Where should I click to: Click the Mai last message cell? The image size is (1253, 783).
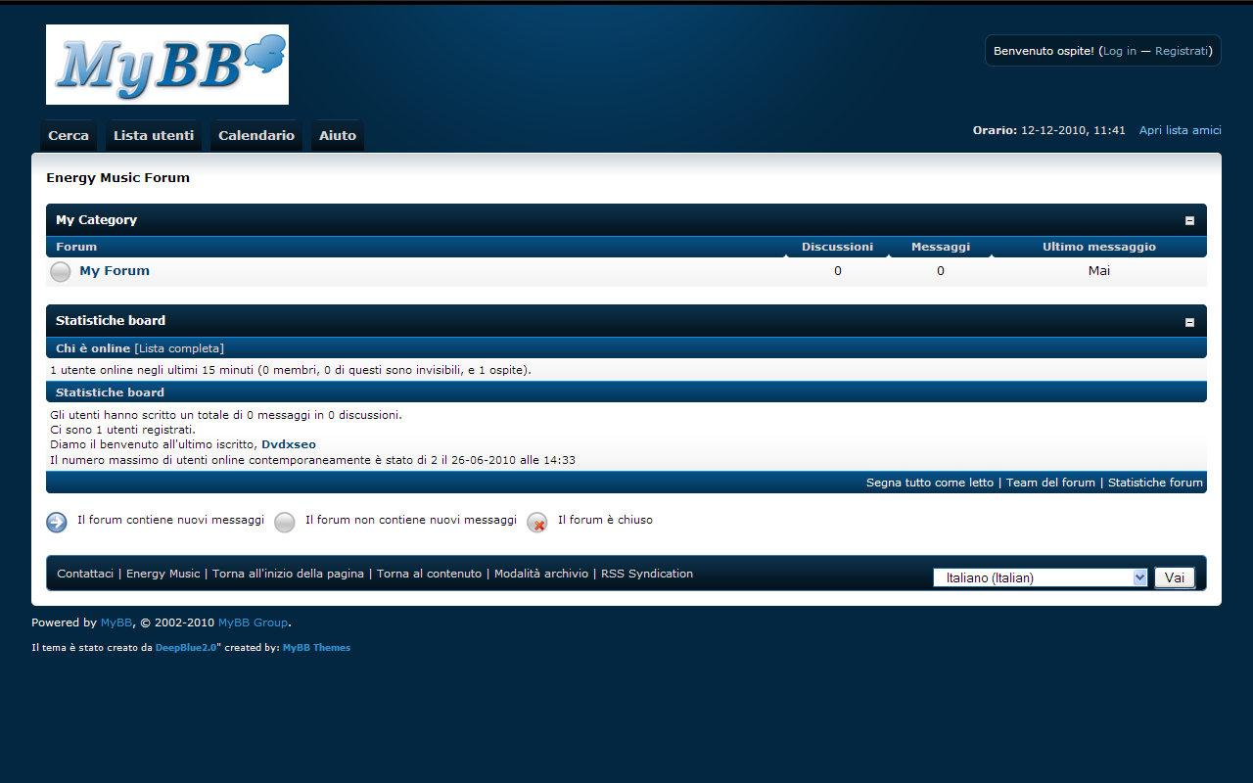1099,271
